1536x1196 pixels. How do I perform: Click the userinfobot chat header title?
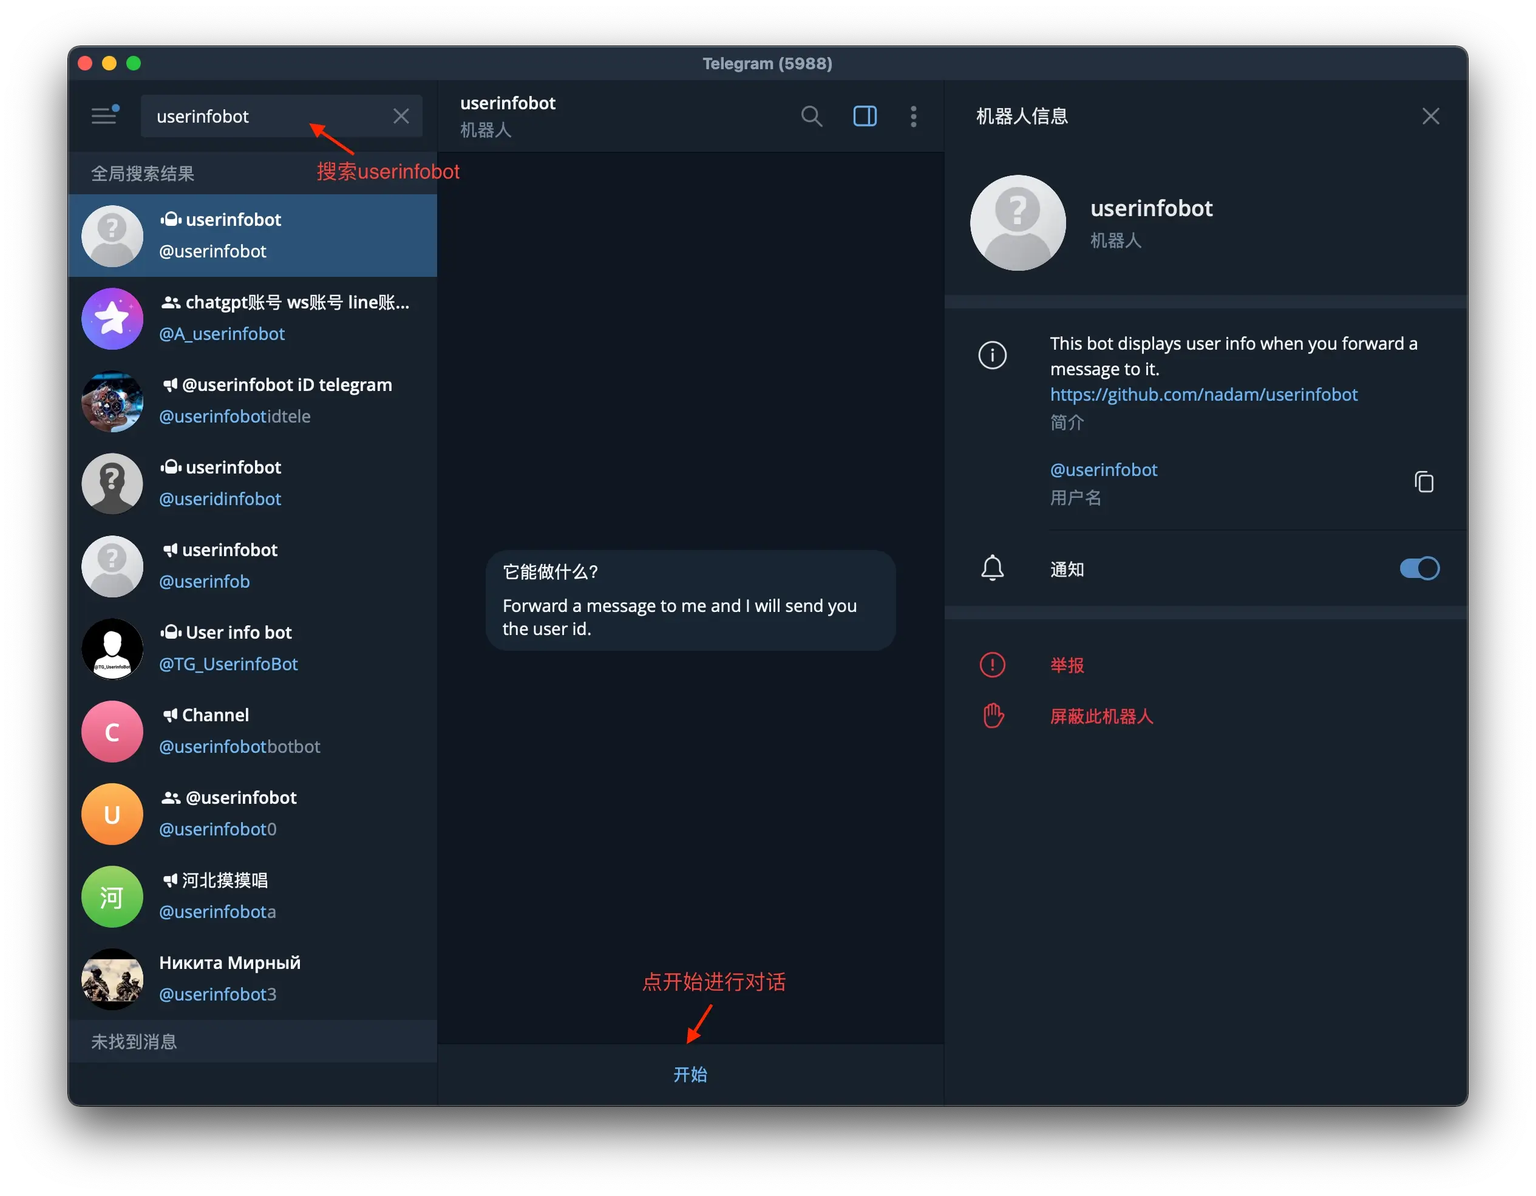tap(508, 103)
